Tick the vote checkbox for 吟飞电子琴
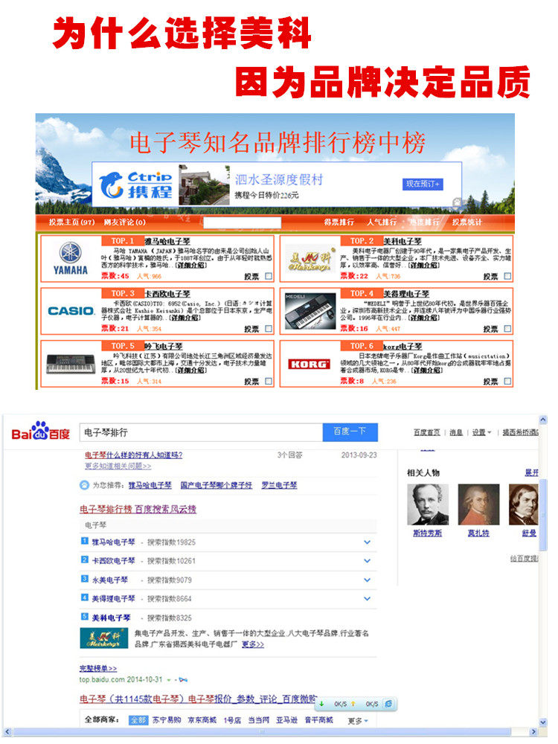The image size is (558, 744). tap(269, 382)
